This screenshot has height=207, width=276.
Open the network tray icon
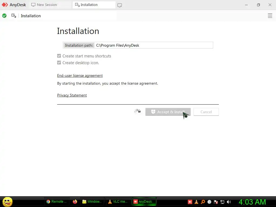[x=222, y=202]
